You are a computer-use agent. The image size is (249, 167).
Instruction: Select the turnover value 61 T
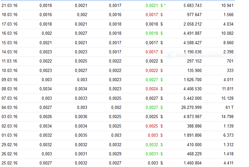tap(229, 108)
